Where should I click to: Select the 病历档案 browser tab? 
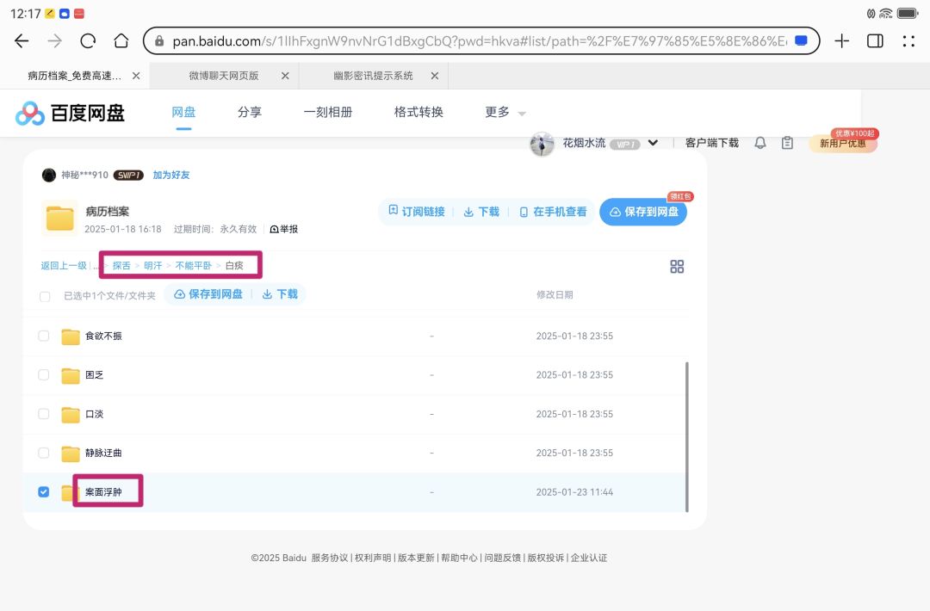75,76
